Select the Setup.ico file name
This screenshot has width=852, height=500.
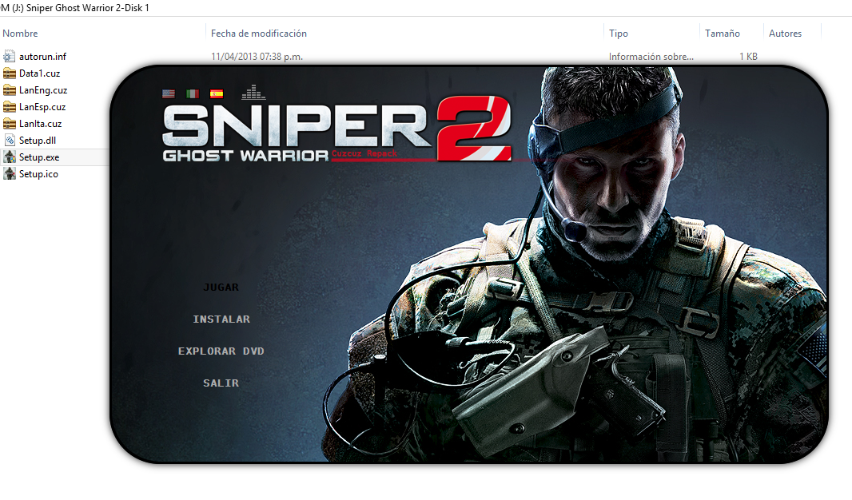[38, 174]
